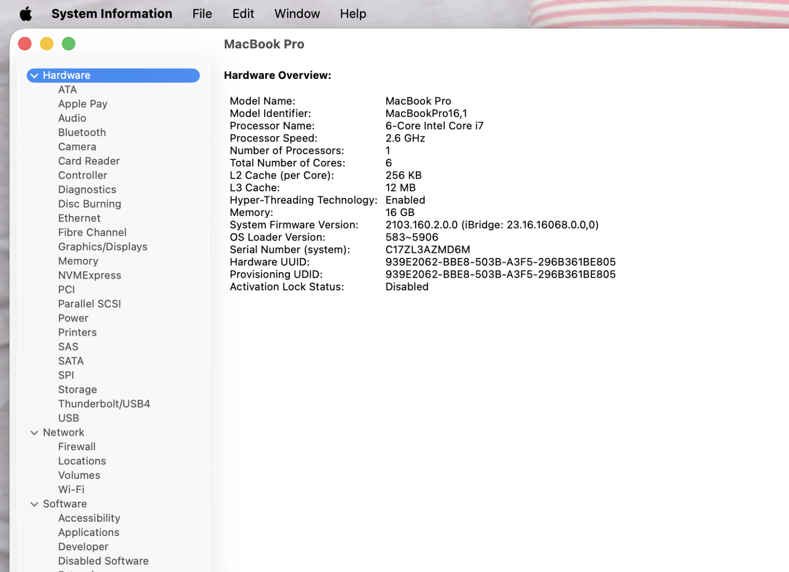Click the green zoom window button

coord(69,44)
